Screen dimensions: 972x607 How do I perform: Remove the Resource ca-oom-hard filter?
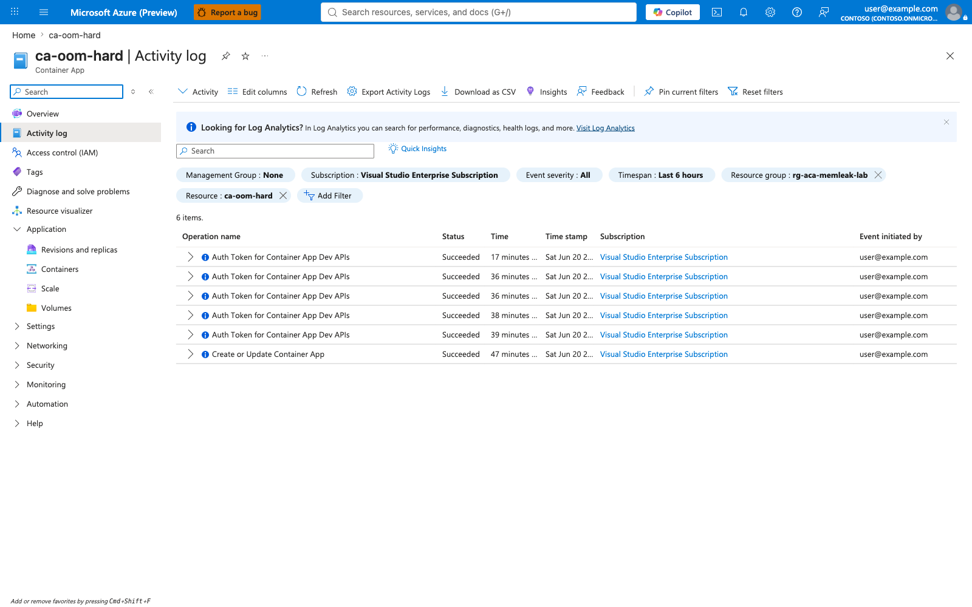(283, 195)
